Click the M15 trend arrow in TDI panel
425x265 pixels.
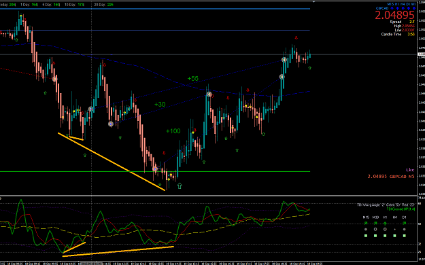(x=366, y=223)
